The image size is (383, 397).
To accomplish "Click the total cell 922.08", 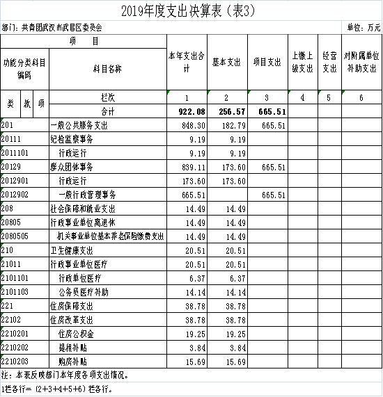I will 187,111.
